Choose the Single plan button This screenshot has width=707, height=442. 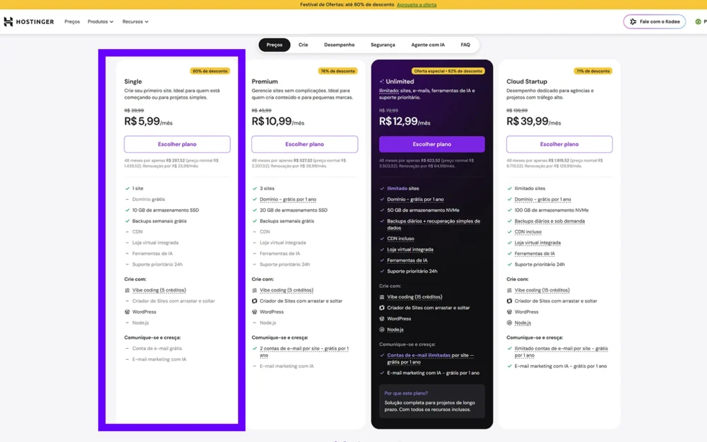point(177,144)
